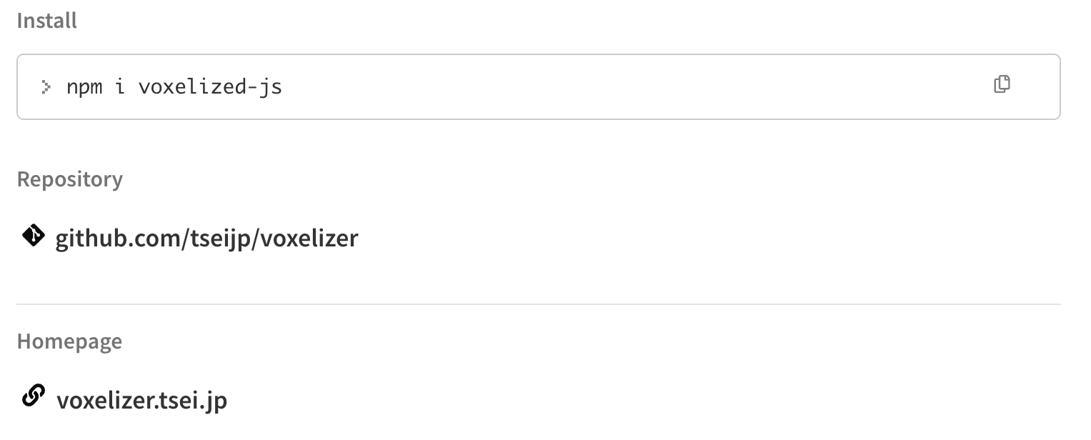Click "voxelizer" at the end of the repository URL
1091x440 pixels.
pos(309,238)
